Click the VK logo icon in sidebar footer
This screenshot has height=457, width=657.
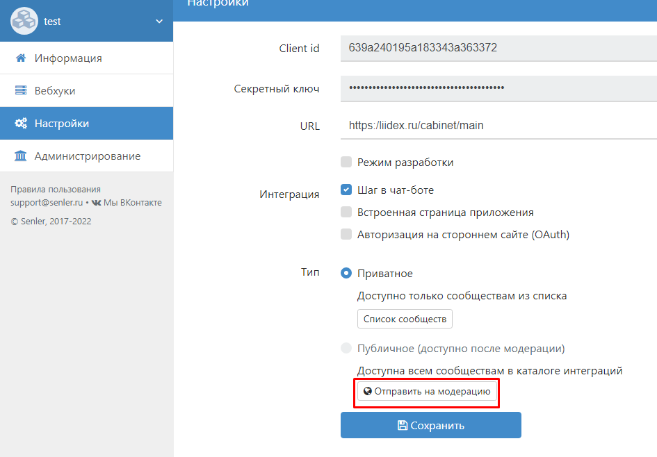pos(96,203)
